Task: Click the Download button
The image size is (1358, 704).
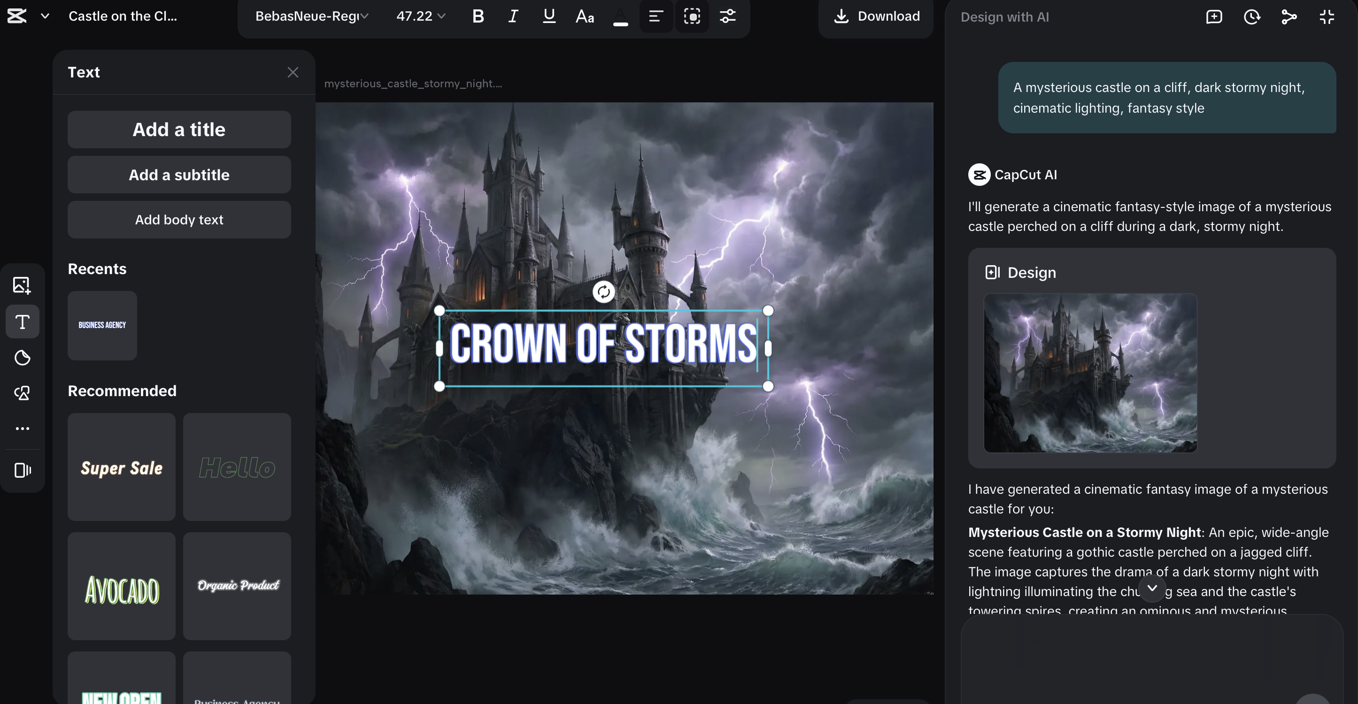Action: tap(876, 16)
